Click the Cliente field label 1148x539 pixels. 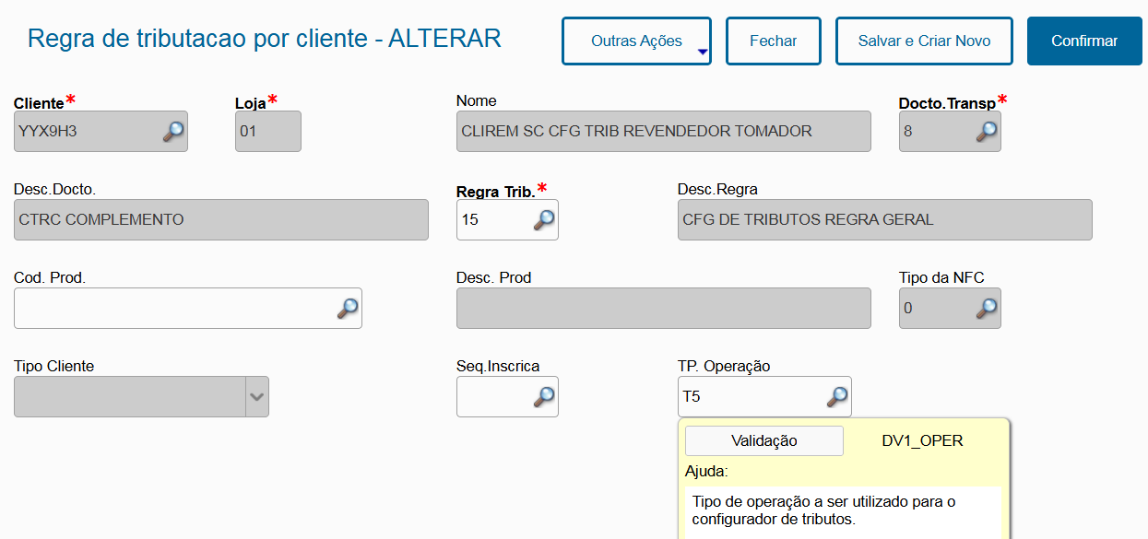[39, 103]
